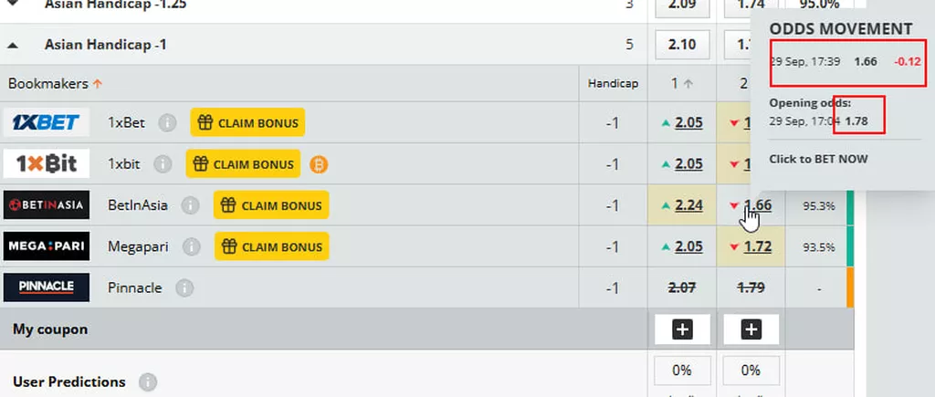Click to BET NOW in odds popup
Viewport: 935px width, 397px height.
(818, 159)
